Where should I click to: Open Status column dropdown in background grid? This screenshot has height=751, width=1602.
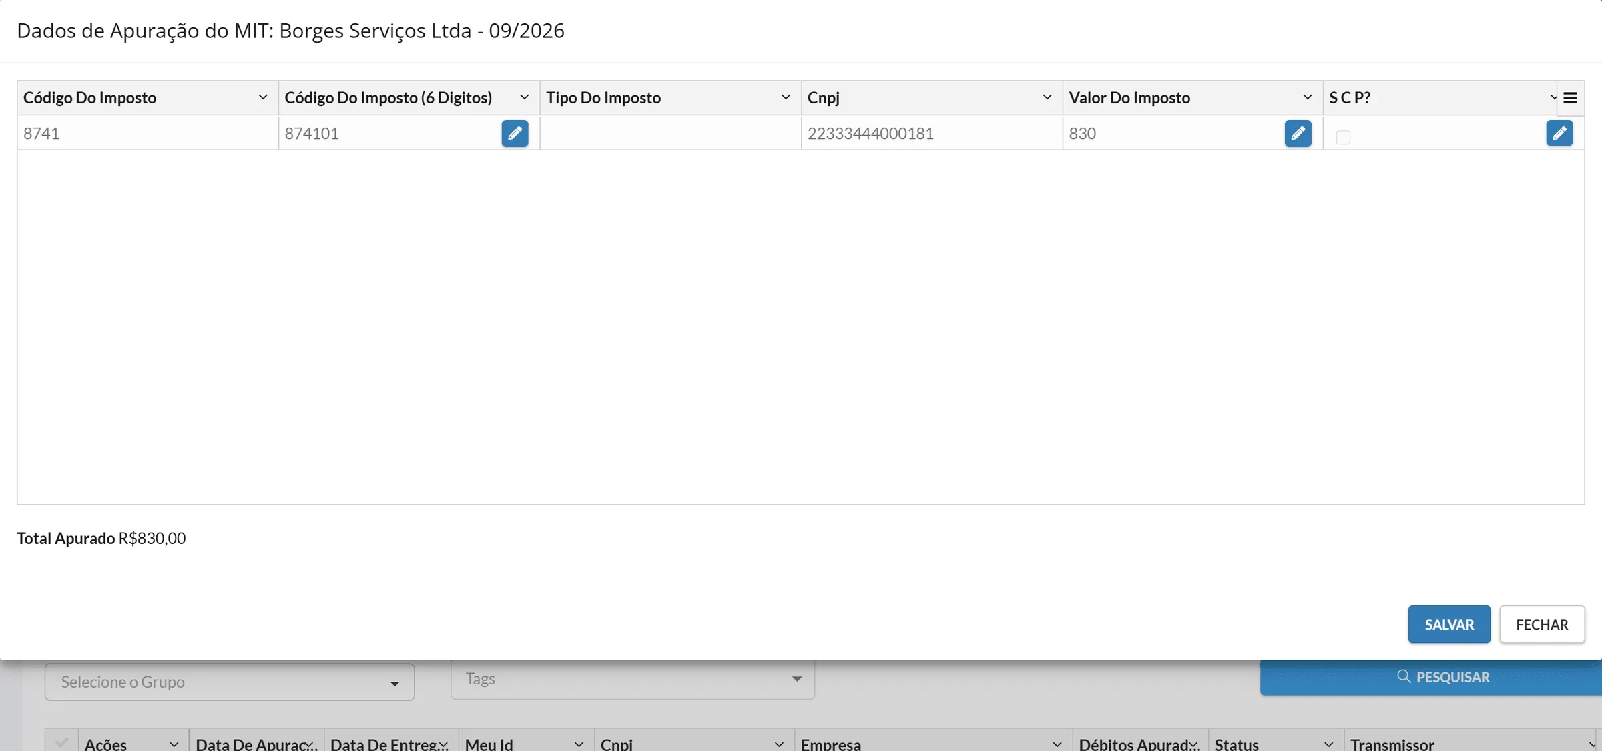tap(1328, 744)
